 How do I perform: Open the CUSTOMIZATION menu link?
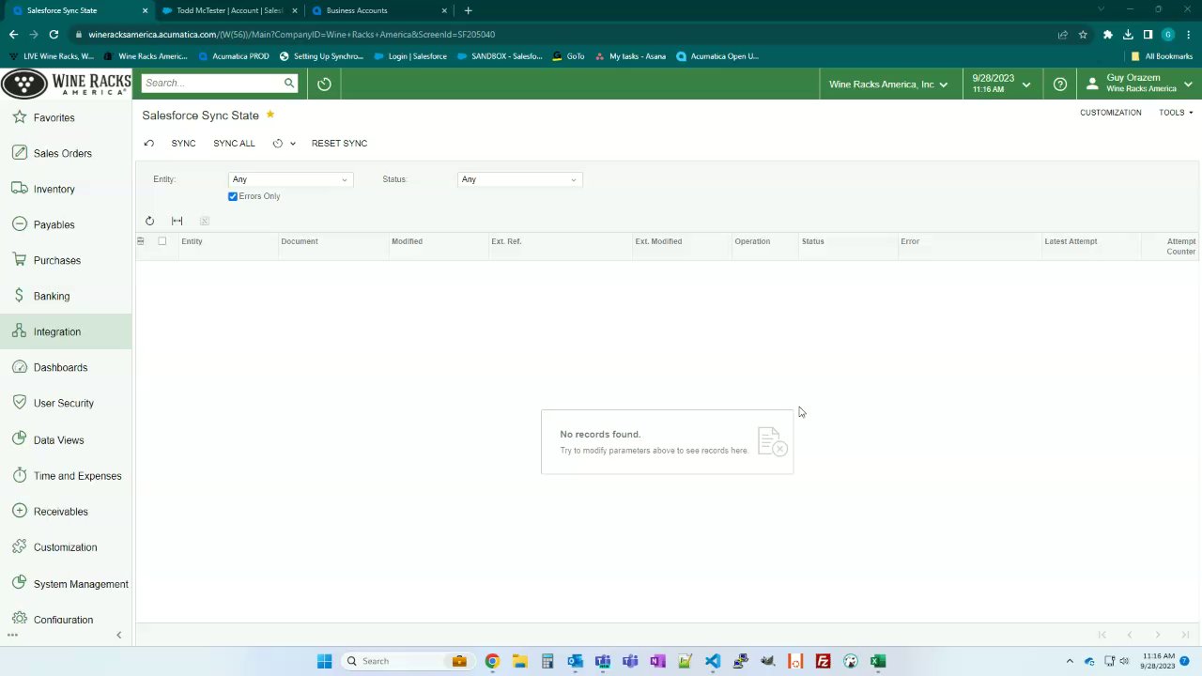(x=1110, y=113)
